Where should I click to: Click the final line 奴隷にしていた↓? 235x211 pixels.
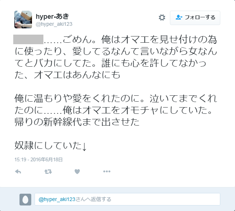pos(51,145)
